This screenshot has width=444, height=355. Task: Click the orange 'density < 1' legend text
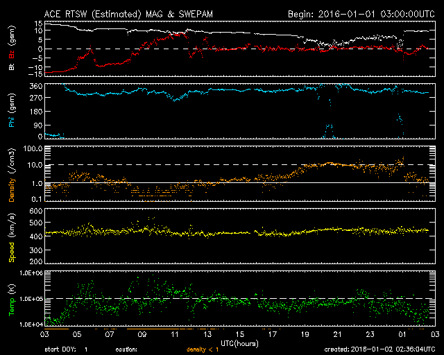pyautogui.click(x=203, y=349)
